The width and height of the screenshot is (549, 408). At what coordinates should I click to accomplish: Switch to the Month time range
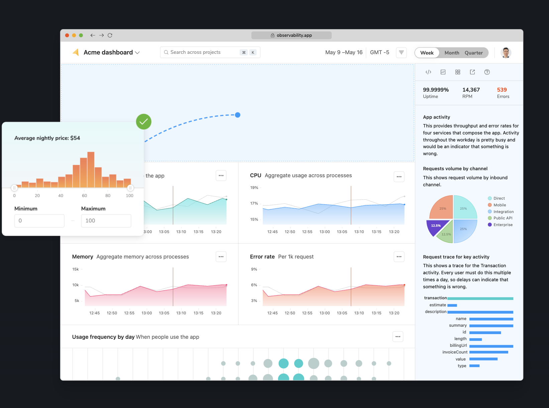click(x=452, y=53)
